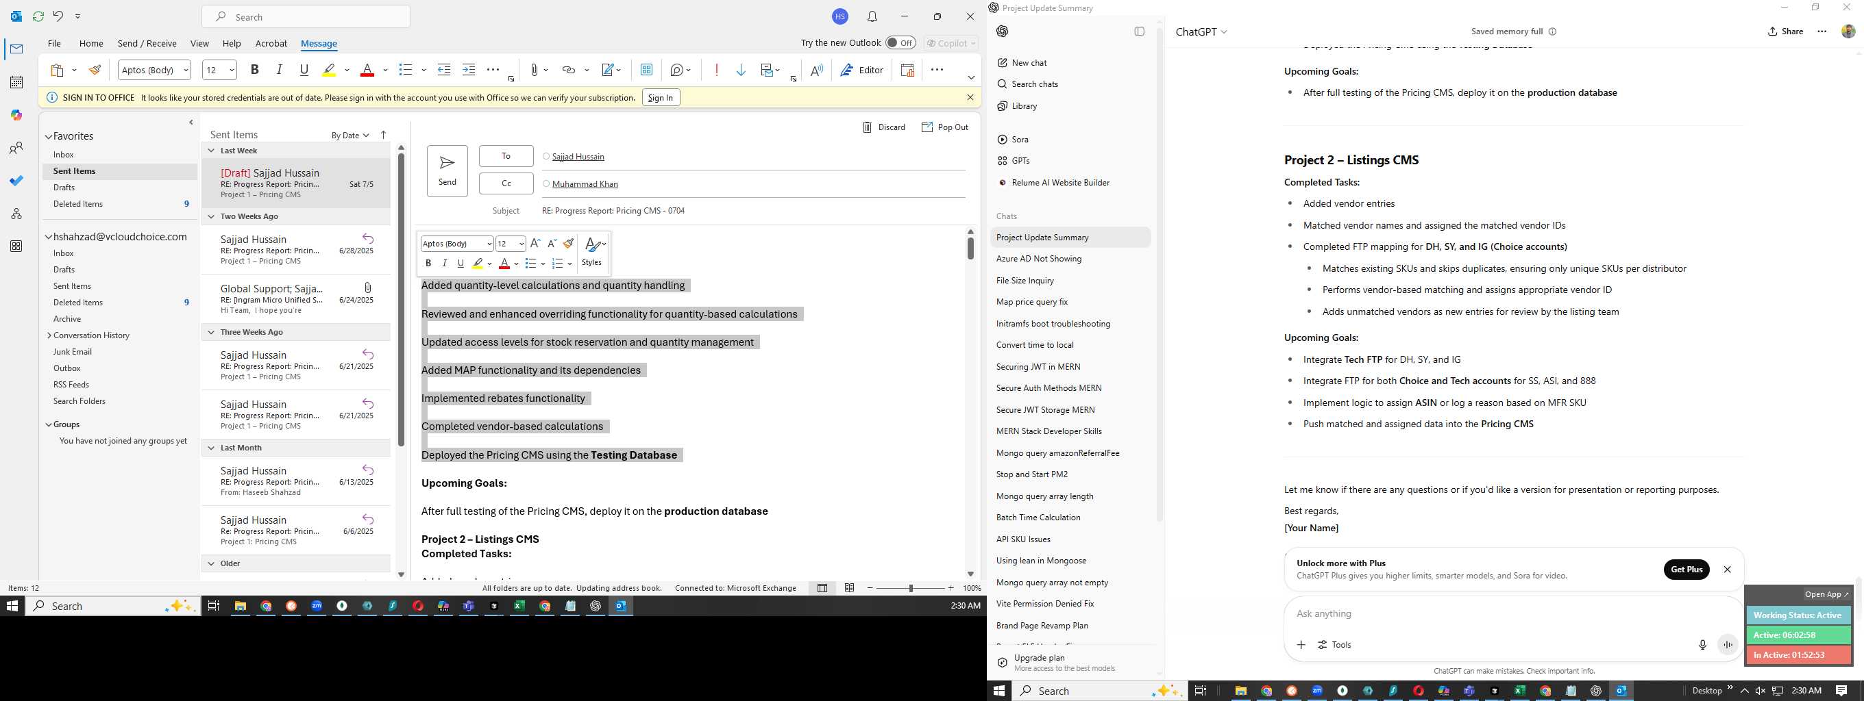Set Low Importance using the blue down arrow
Image resolution: width=1864 pixels, height=701 pixels.
point(741,70)
